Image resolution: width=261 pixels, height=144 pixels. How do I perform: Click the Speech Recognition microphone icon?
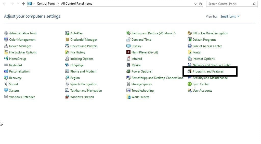pos(67,84)
